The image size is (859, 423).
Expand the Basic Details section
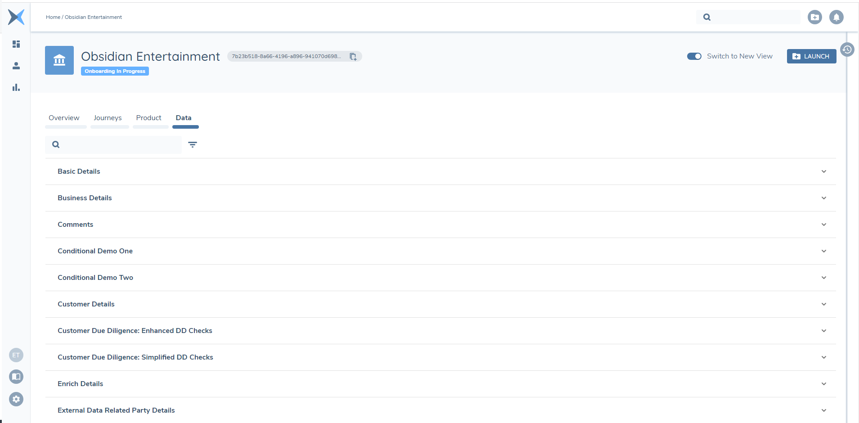(x=823, y=171)
